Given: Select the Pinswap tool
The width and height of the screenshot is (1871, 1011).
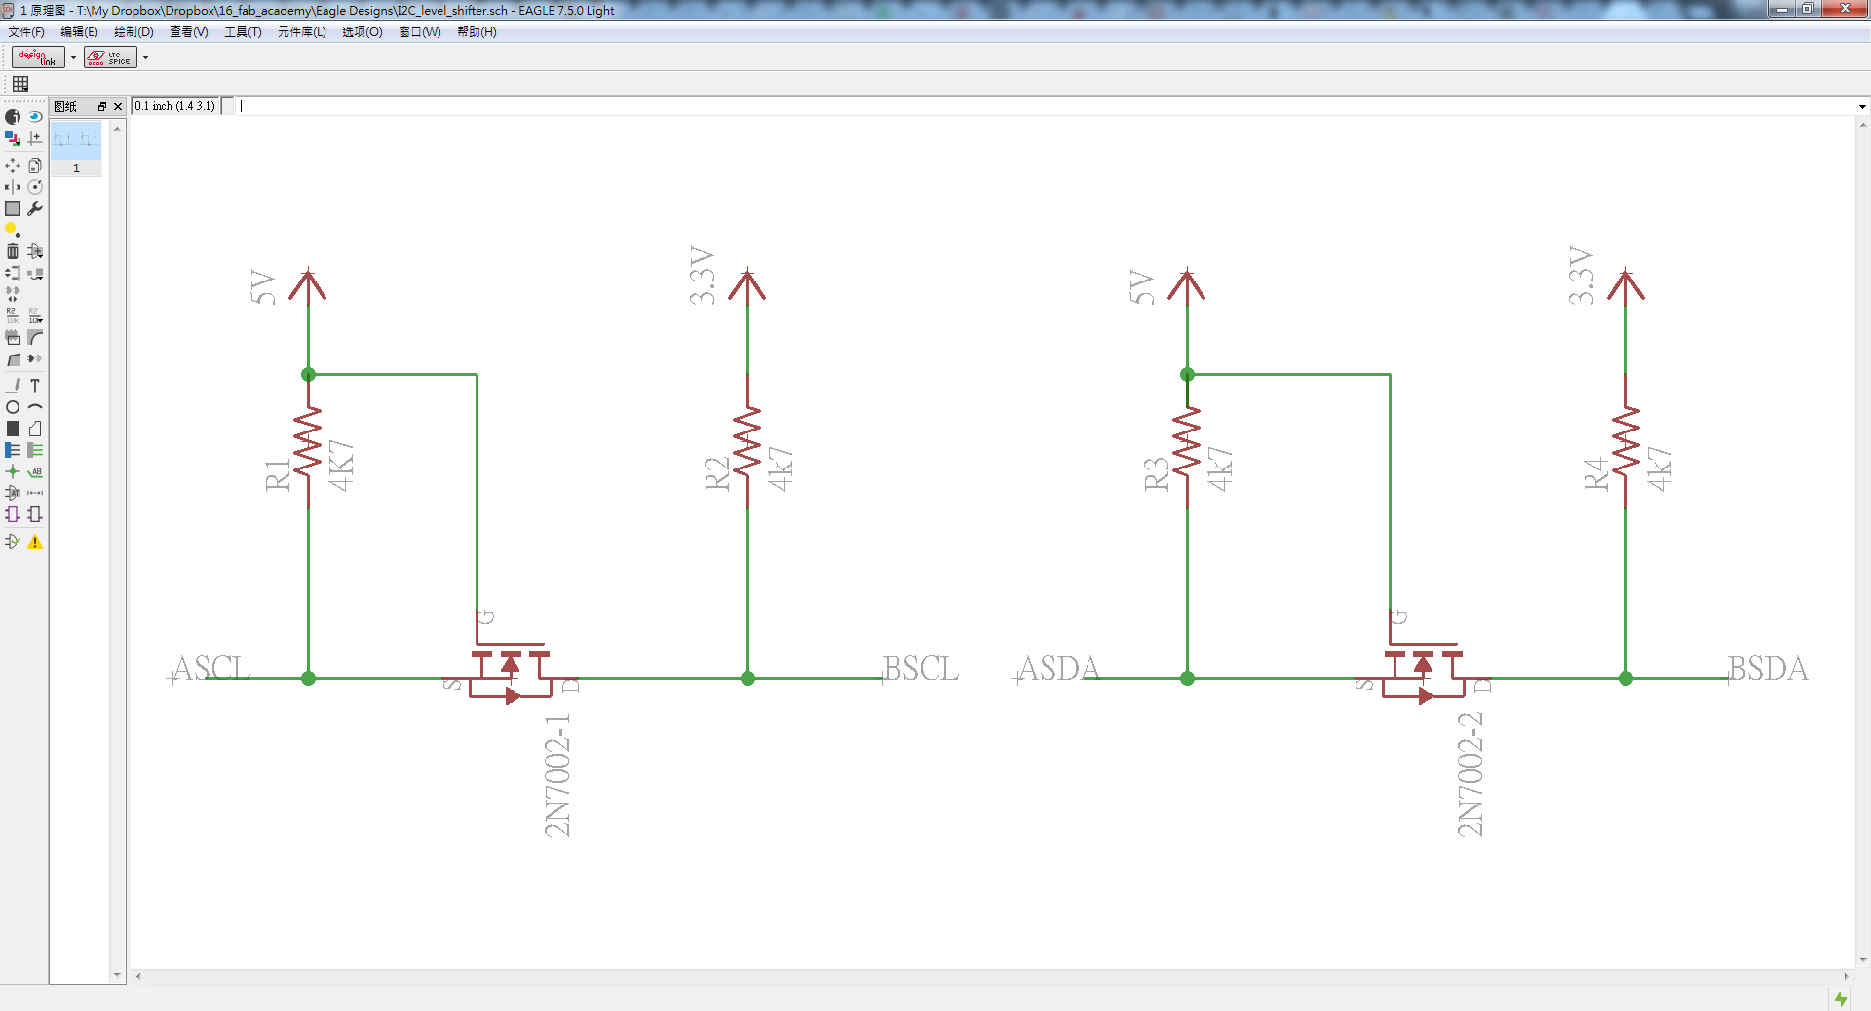Looking at the screenshot, I should [x=13, y=273].
